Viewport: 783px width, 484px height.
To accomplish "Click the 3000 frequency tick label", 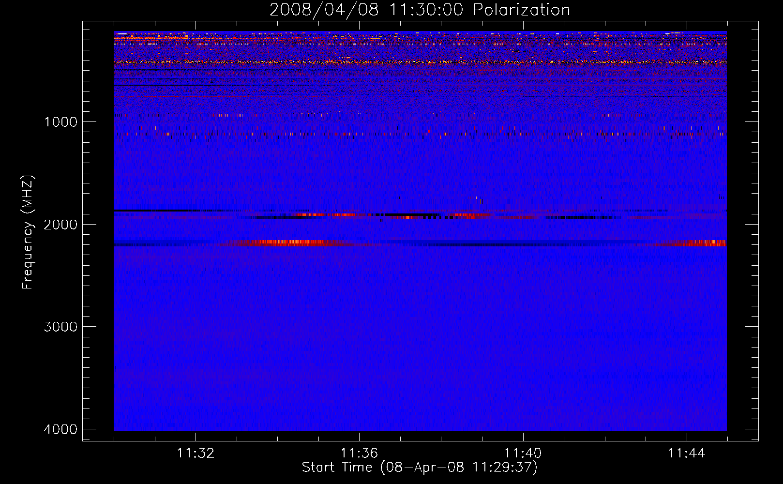I will click(60, 327).
